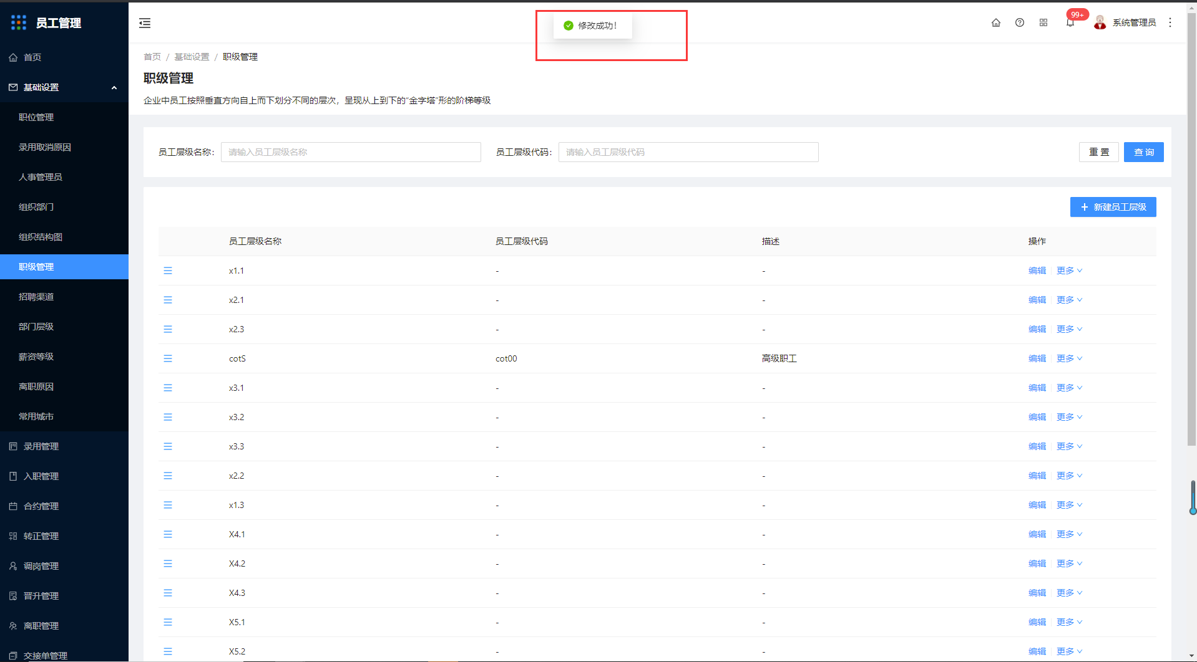Click the 重置 reset button

(x=1098, y=152)
